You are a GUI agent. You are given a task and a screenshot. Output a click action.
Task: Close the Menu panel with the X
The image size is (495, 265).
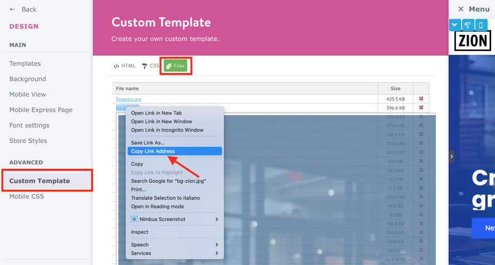(461, 9)
